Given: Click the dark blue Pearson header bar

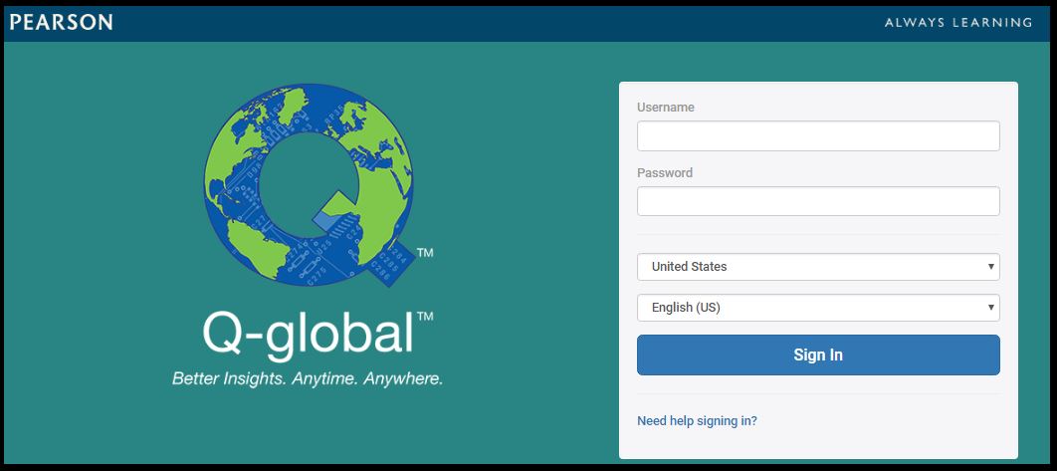Looking at the screenshot, I should (498, 22).
